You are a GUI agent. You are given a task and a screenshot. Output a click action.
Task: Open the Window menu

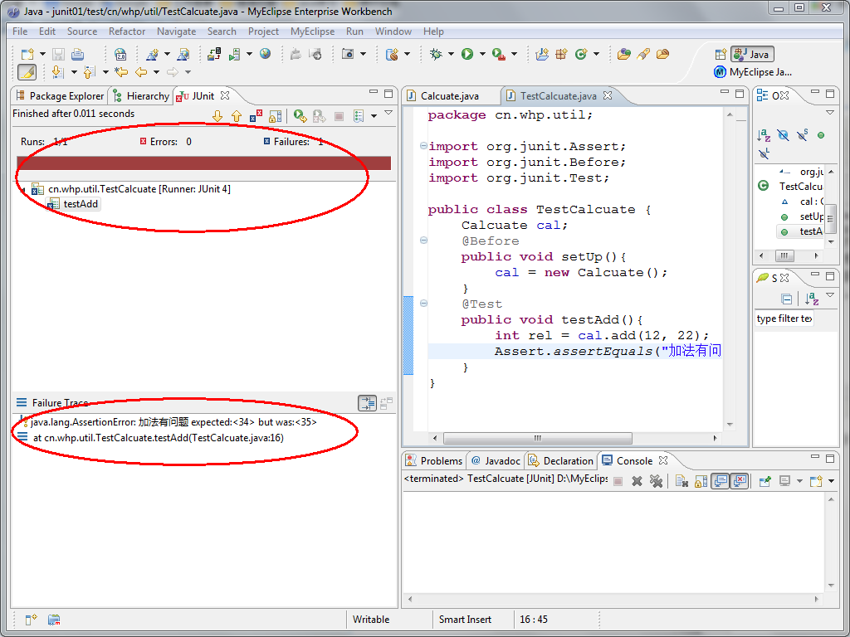[x=393, y=32]
